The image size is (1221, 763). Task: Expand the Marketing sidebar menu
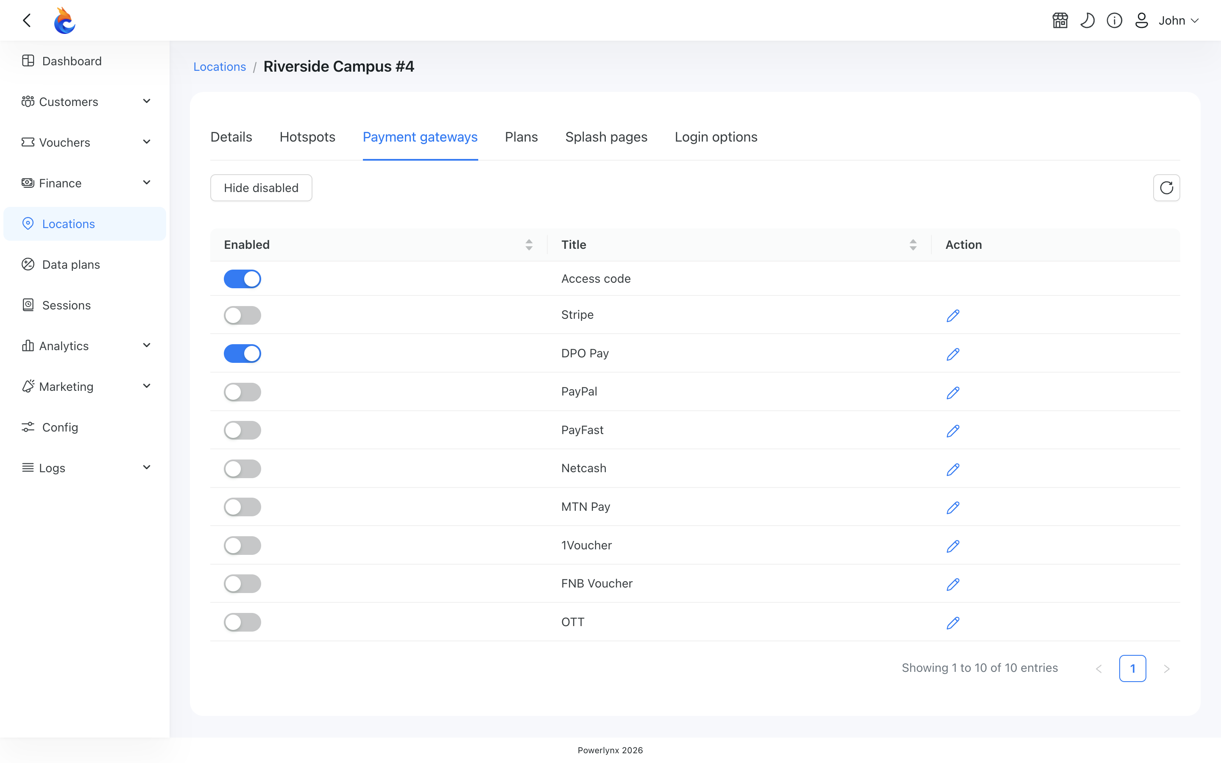[85, 386]
